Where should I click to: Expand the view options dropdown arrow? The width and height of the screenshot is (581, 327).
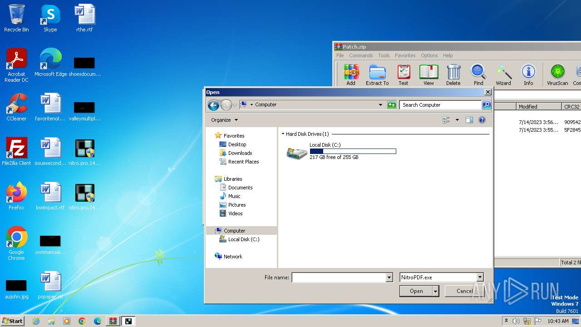(x=457, y=120)
